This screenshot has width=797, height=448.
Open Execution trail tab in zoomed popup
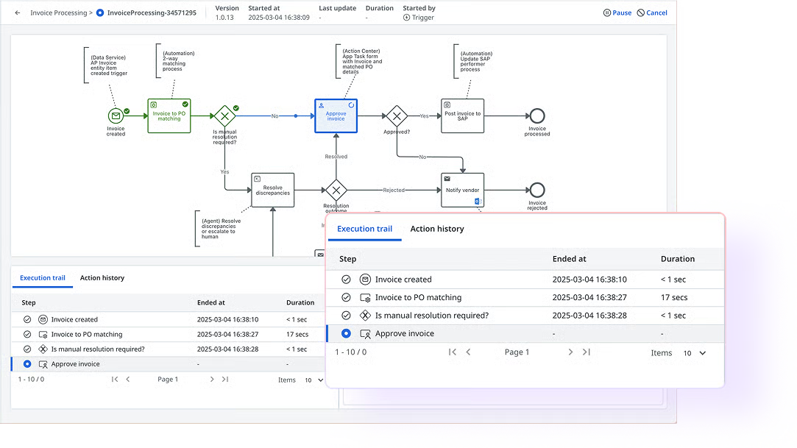click(364, 229)
